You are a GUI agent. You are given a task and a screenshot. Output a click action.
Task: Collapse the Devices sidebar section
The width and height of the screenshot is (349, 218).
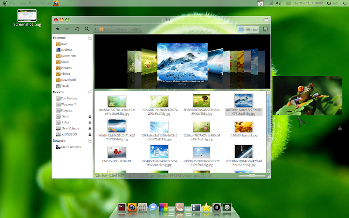point(90,92)
